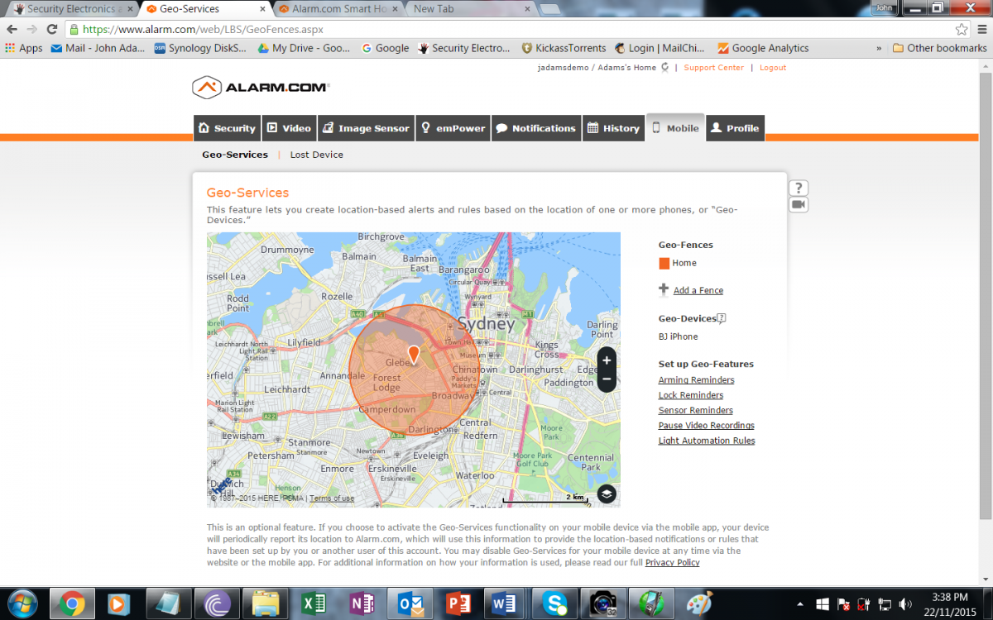This screenshot has width=993, height=620.
Task: Click the refresh icon next to Adams's Home
Action: pyautogui.click(x=664, y=68)
